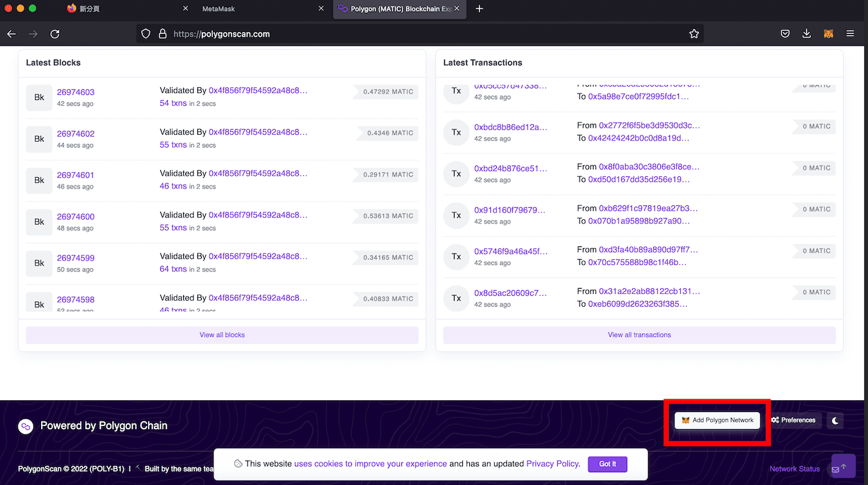
Task: Click the Tx icon for 0x91d160f79679…
Action: (x=456, y=215)
